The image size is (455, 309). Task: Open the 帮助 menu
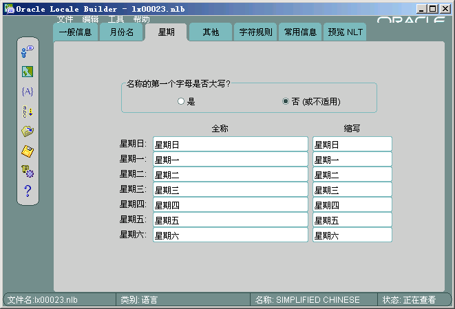(141, 19)
